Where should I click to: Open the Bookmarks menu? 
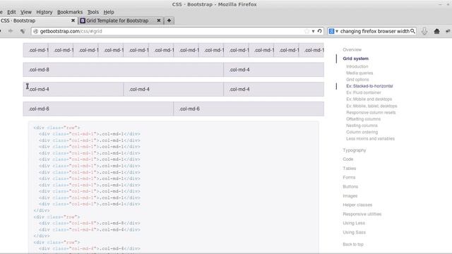point(70,12)
